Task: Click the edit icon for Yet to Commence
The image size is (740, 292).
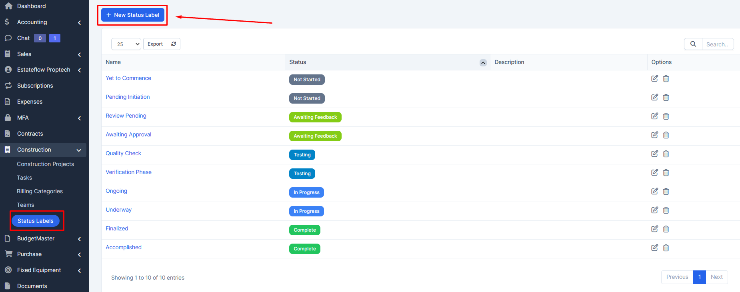Action: 654,78
